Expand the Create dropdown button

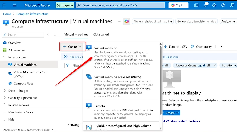(72, 47)
